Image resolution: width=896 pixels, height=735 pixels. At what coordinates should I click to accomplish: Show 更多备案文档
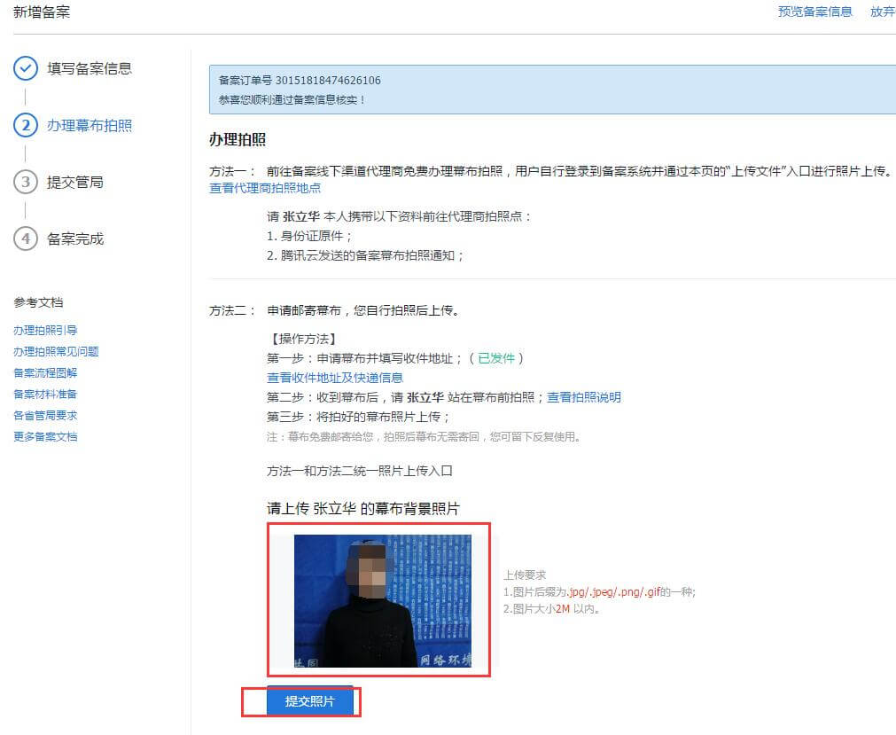45,437
